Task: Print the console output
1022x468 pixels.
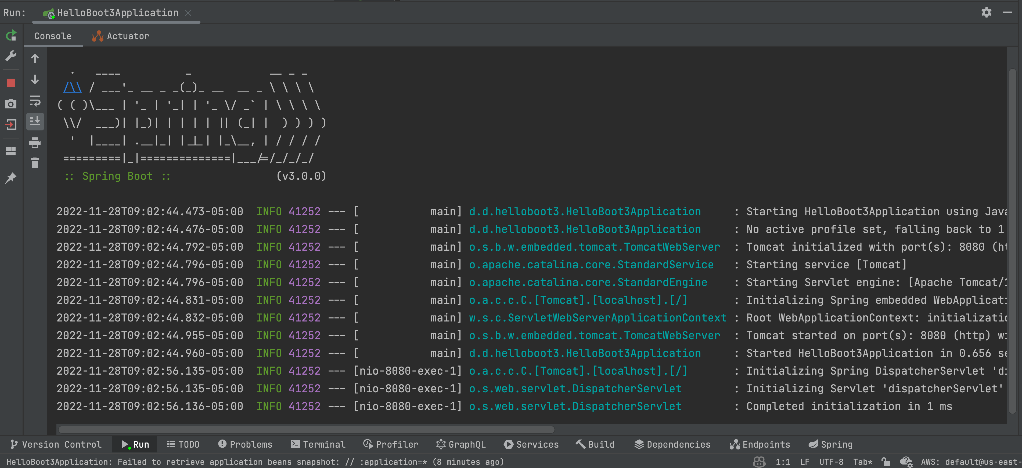Action: [x=35, y=143]
